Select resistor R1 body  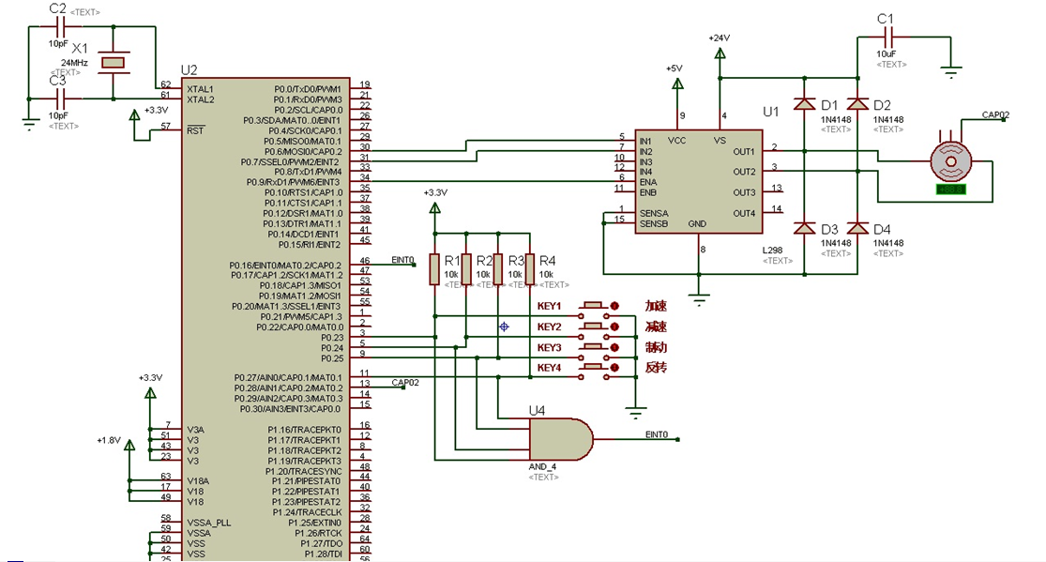pos(435,269)
